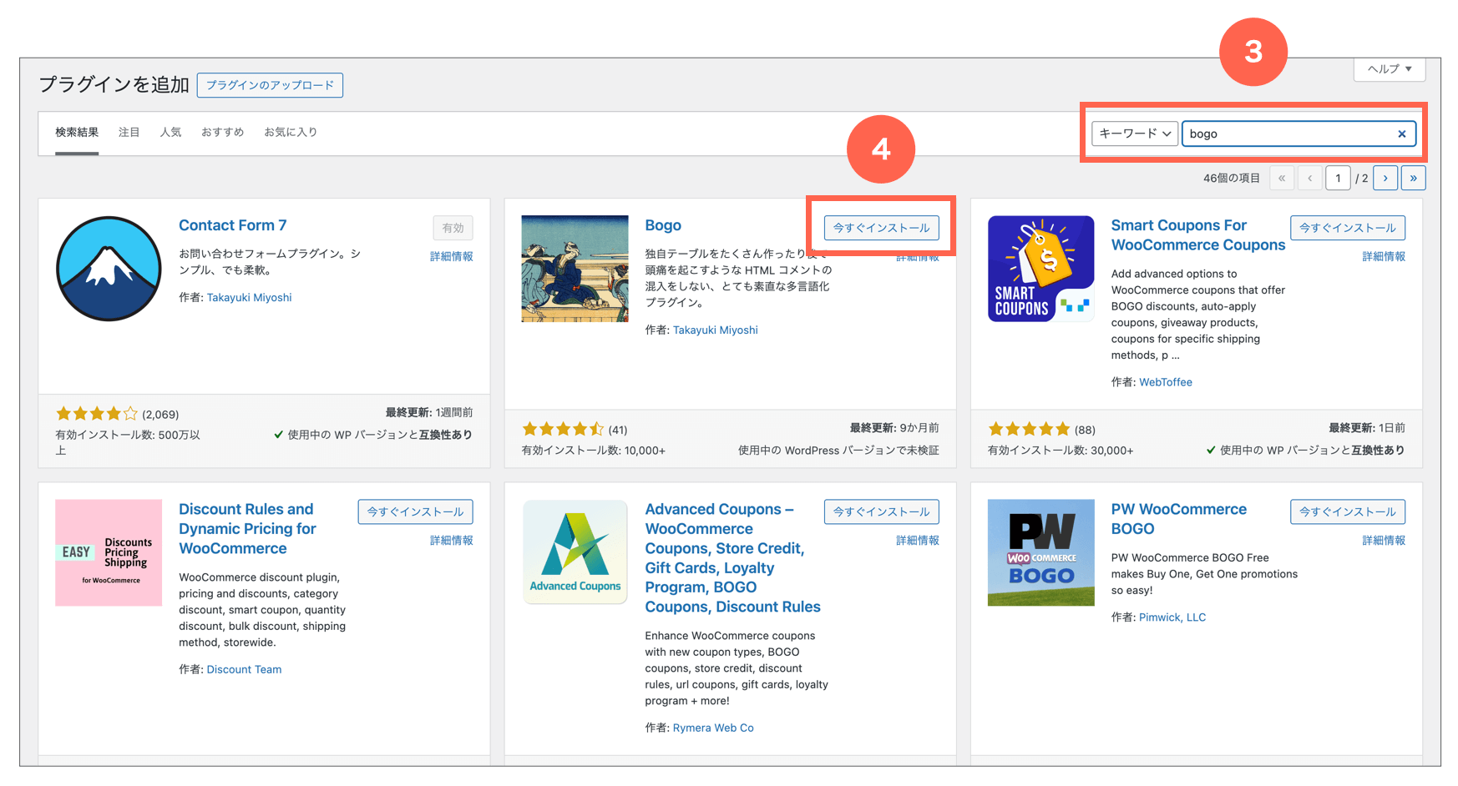Open the Bogo plugin thumbnail image
Viewport: 1458px width, 786px height.
click(575, 269)
